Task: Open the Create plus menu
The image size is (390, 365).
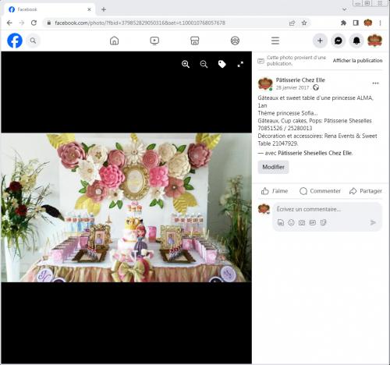Action: click(320, 41)
